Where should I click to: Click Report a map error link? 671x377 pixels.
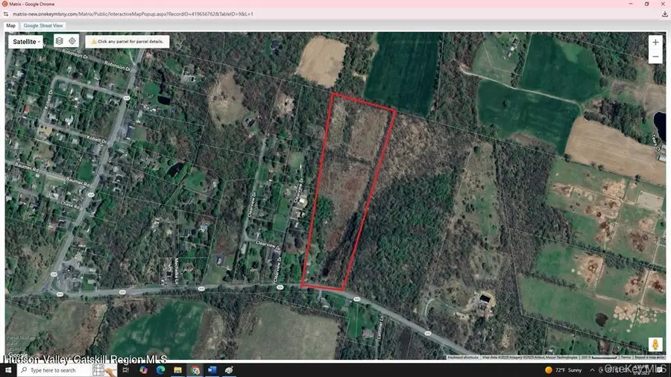pyautogui.click(x=649, y=357)
